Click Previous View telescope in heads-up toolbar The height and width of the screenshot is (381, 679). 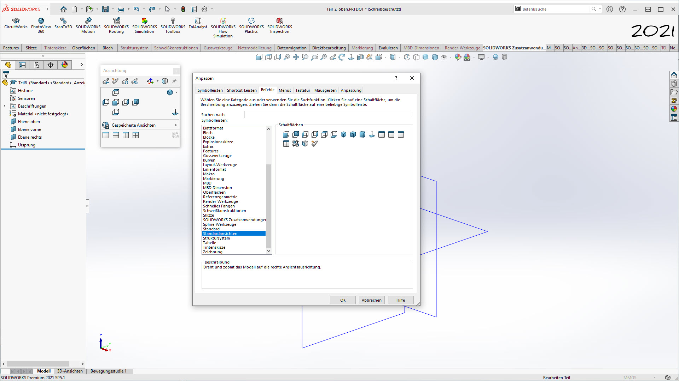(x=333, y=57)
